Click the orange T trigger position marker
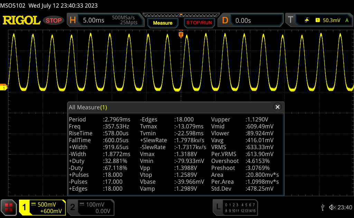354x218 pixels. pyautogui.click(x=181, y=35)
